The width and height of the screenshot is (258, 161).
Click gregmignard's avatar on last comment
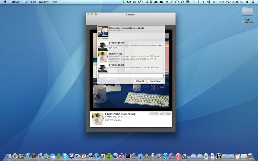103,68
